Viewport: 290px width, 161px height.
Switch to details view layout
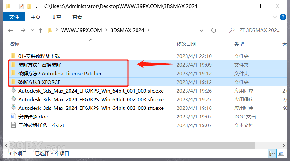point(272,153)
